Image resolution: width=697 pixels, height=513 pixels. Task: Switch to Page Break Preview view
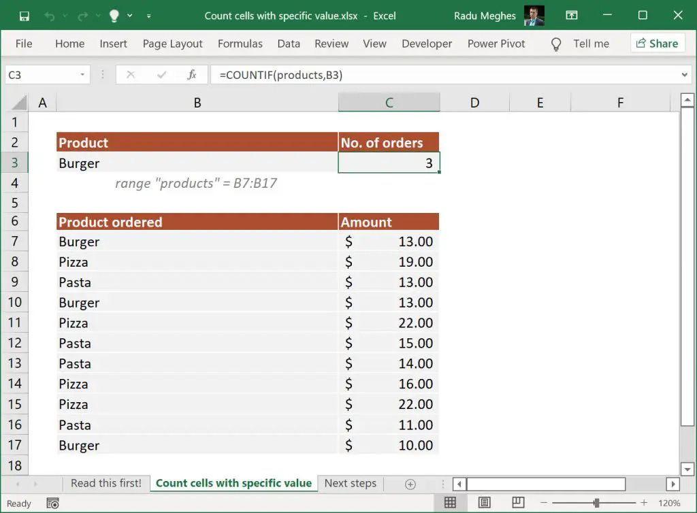point(518,503)
